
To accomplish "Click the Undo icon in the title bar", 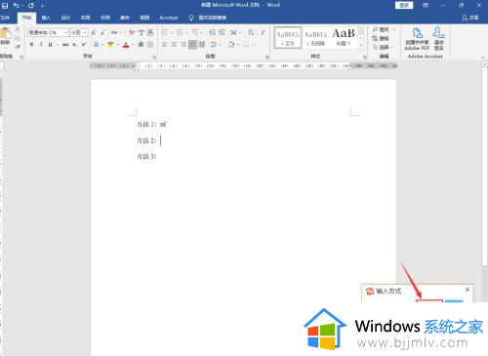I will coord(16,5).
